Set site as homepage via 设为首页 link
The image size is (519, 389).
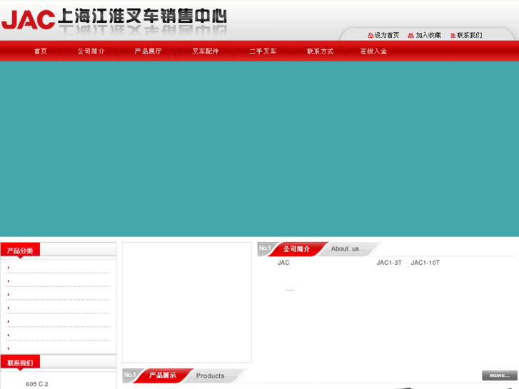point(387,35)
